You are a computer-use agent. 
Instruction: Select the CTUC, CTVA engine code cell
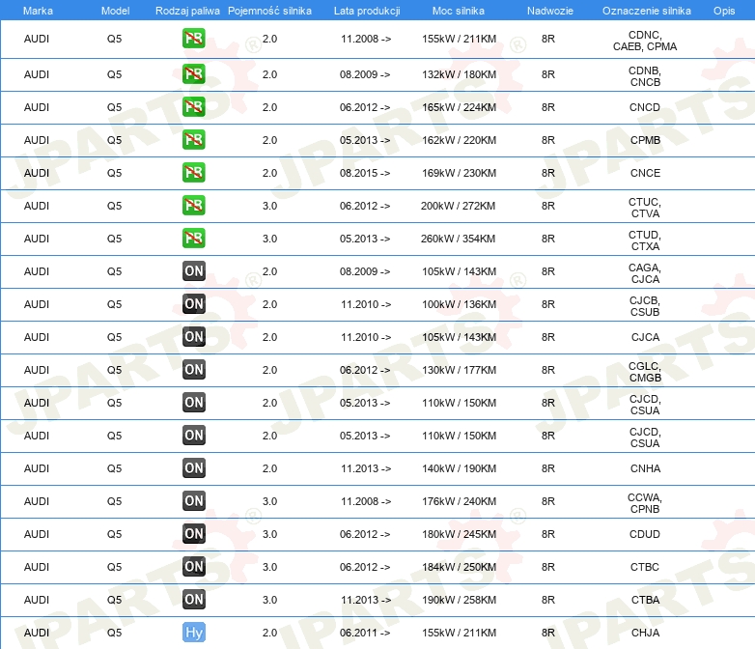tap(644, 206)
